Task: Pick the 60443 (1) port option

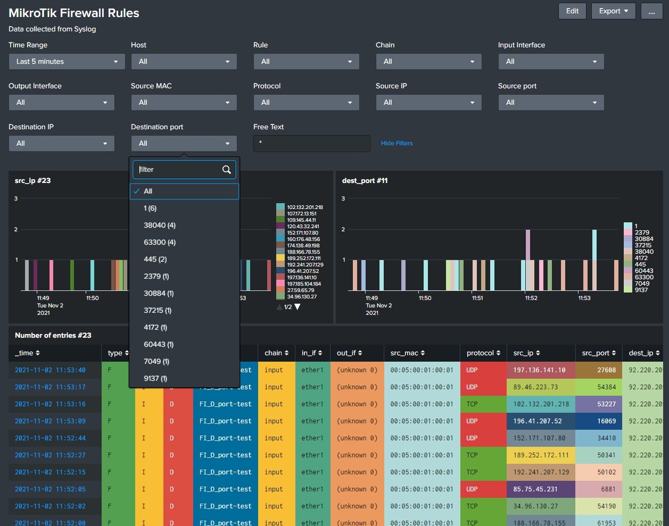Action: pos(185,345)
